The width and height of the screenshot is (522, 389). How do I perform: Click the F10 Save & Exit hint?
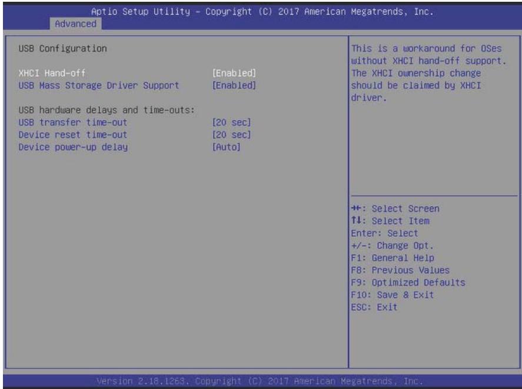click(393, 294)
